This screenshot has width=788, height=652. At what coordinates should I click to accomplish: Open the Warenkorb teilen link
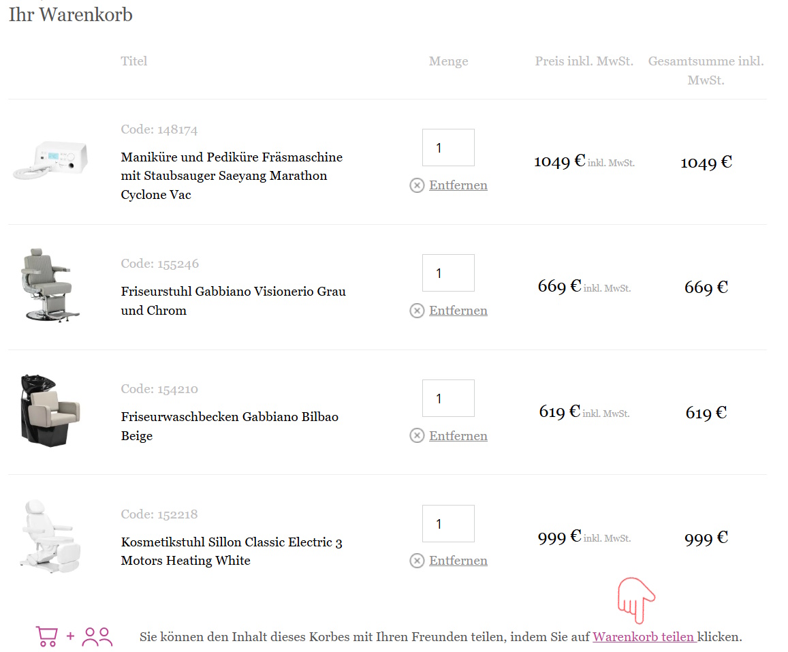[644, 637]
